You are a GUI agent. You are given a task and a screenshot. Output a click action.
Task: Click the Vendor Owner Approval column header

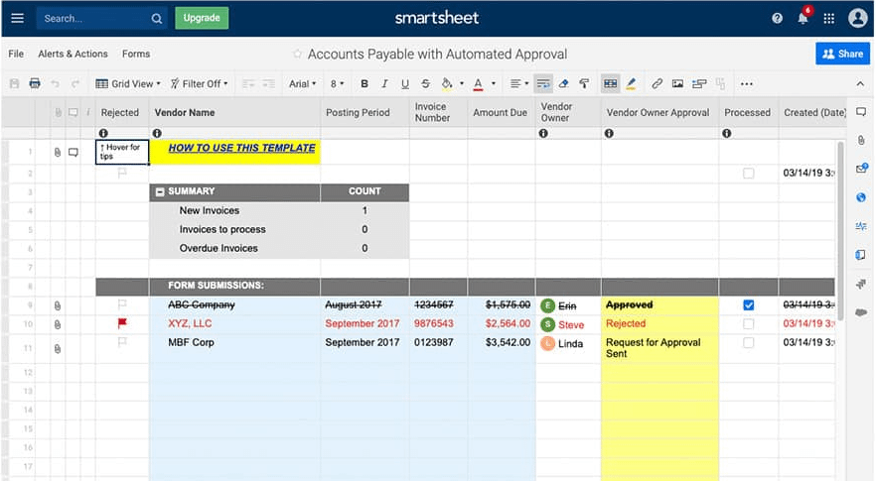pyautogui.click(x=659, y=113)
